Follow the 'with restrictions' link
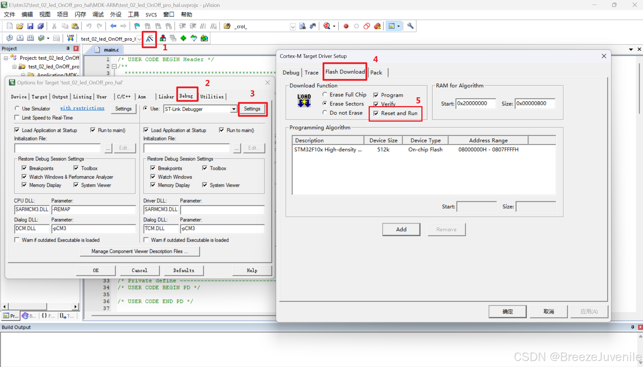The height and width of the screenshot is (367, 643). coord(82,108)
